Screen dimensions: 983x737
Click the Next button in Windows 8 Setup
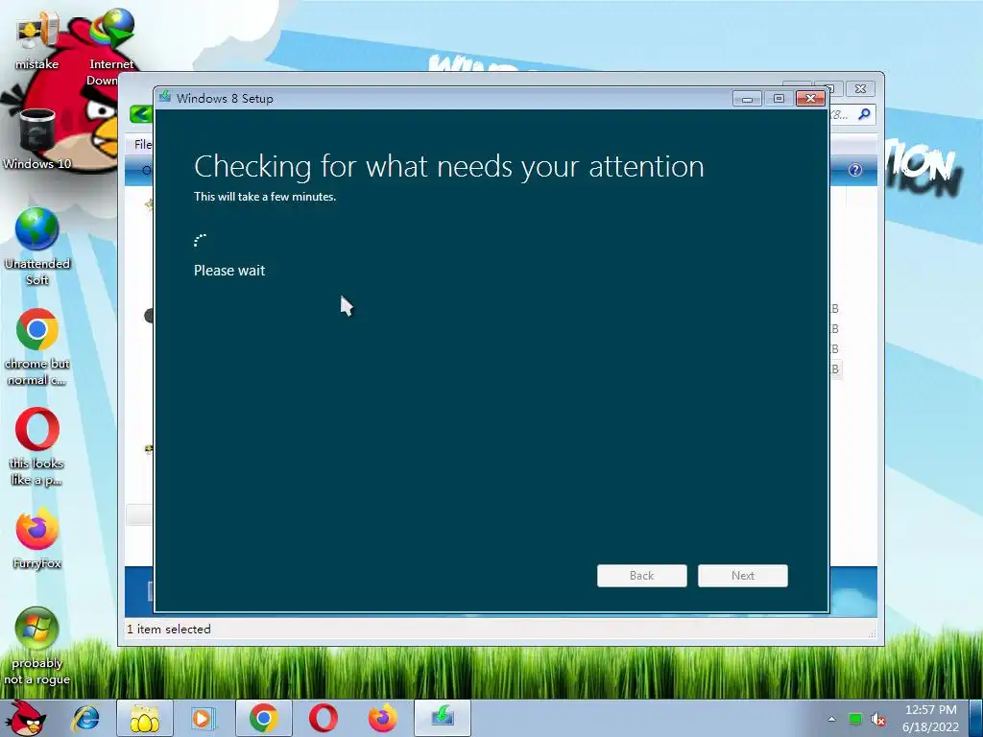(x=743, y=576)
